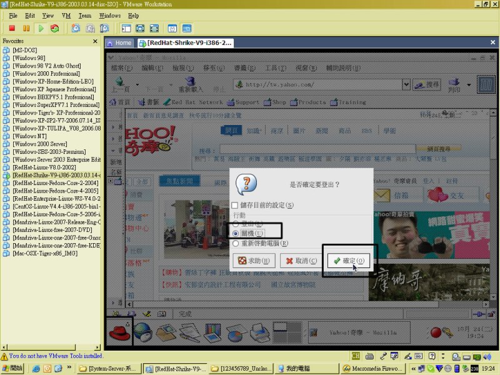The image size is (500, 375).
Task: Open the Windows menu in VMware
Action: click(110, 16)
